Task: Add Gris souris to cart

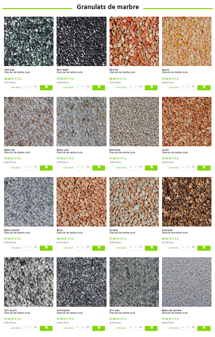Action: tap(46, 328)
